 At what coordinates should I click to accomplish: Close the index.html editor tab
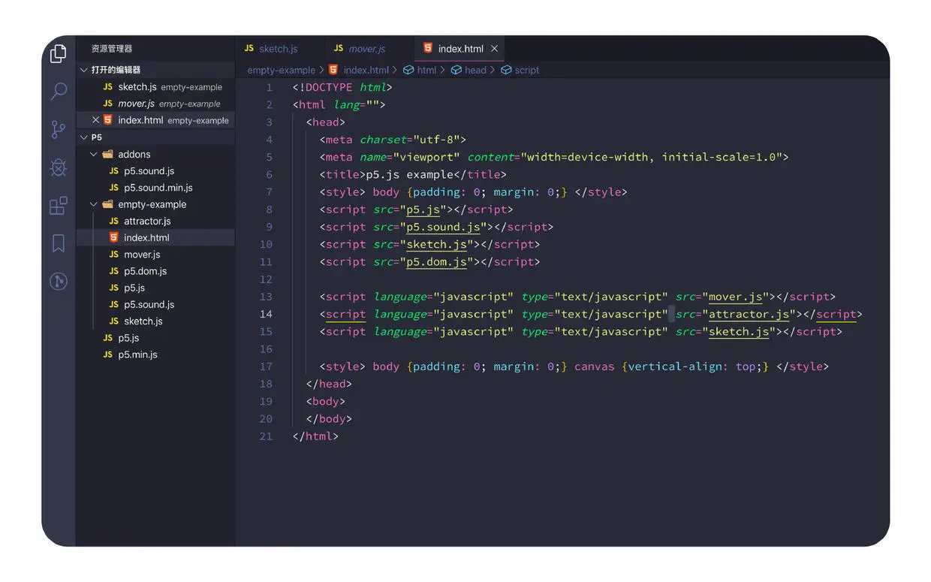[x=494, y=48]
